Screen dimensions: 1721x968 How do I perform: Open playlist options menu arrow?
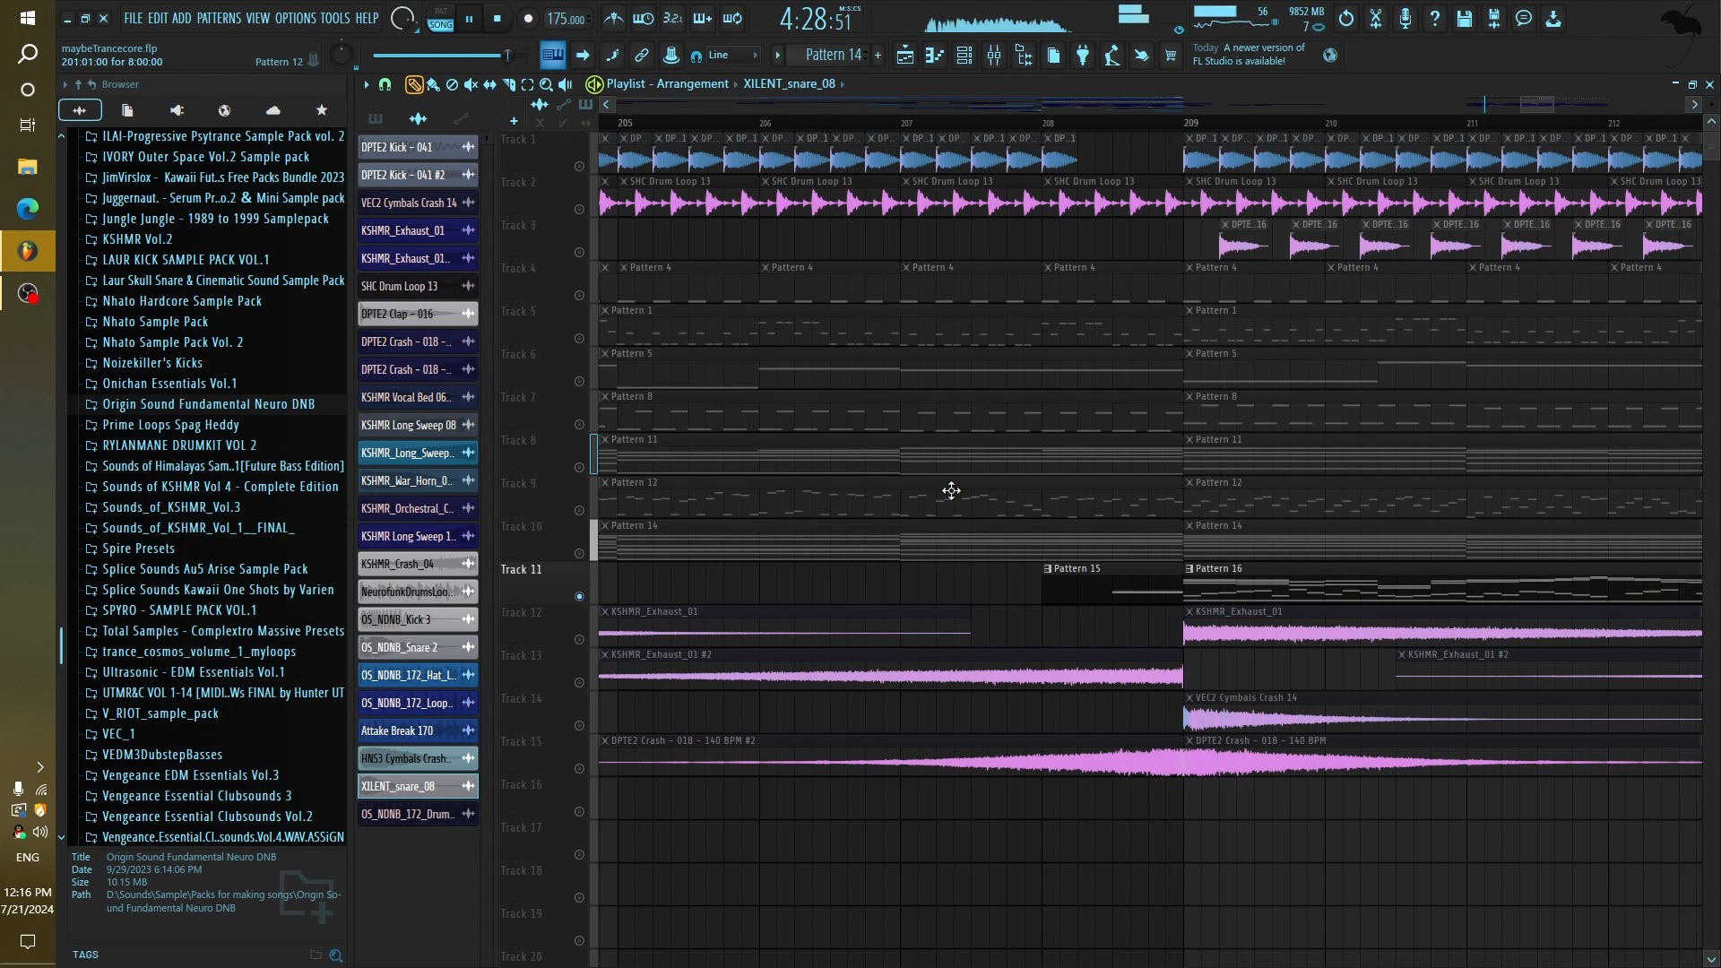[366, 84]
